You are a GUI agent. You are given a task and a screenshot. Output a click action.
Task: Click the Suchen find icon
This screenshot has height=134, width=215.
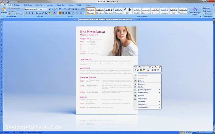tap(208, 8)
